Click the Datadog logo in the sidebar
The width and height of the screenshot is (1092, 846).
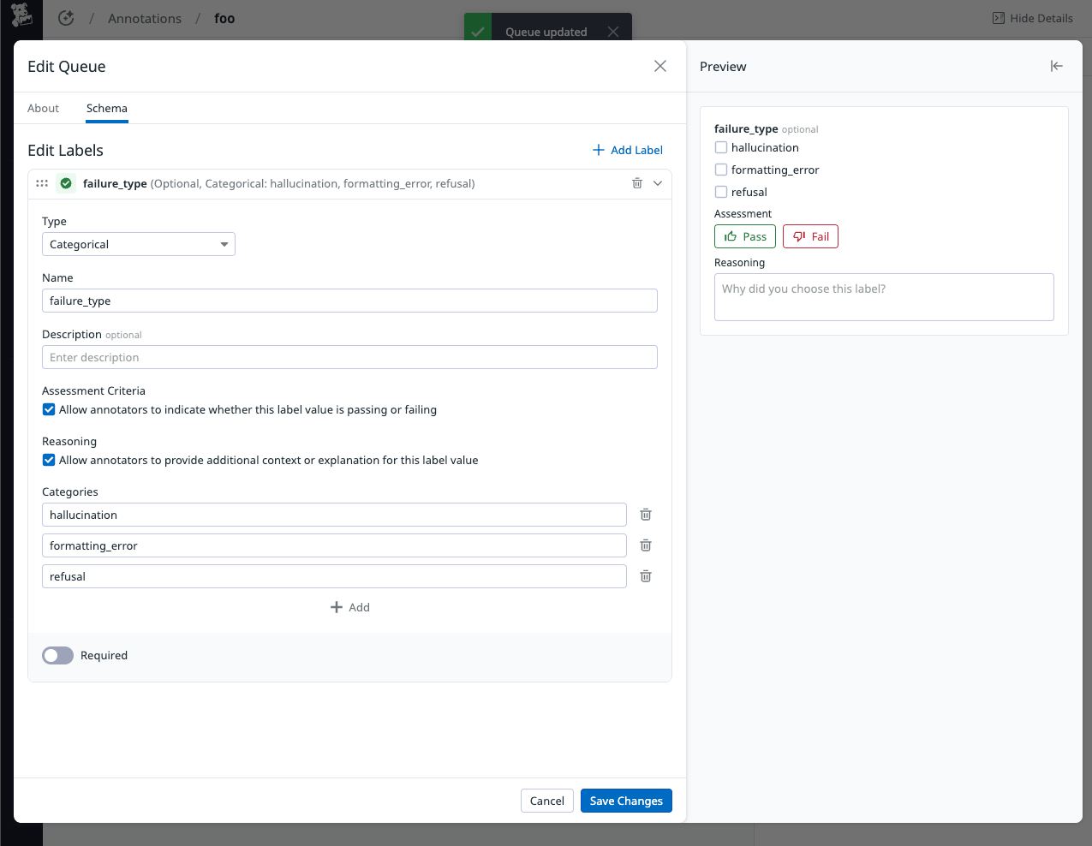click(x=21, y=15)
